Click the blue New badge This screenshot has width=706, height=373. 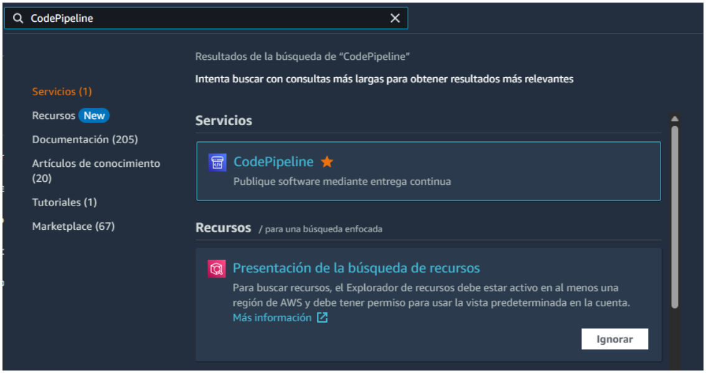[x=94, y=116]
